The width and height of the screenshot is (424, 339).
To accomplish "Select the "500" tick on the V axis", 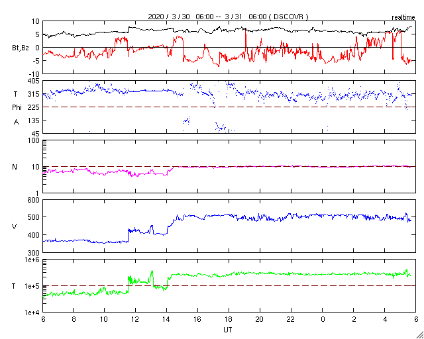I will tap(34, 218).
